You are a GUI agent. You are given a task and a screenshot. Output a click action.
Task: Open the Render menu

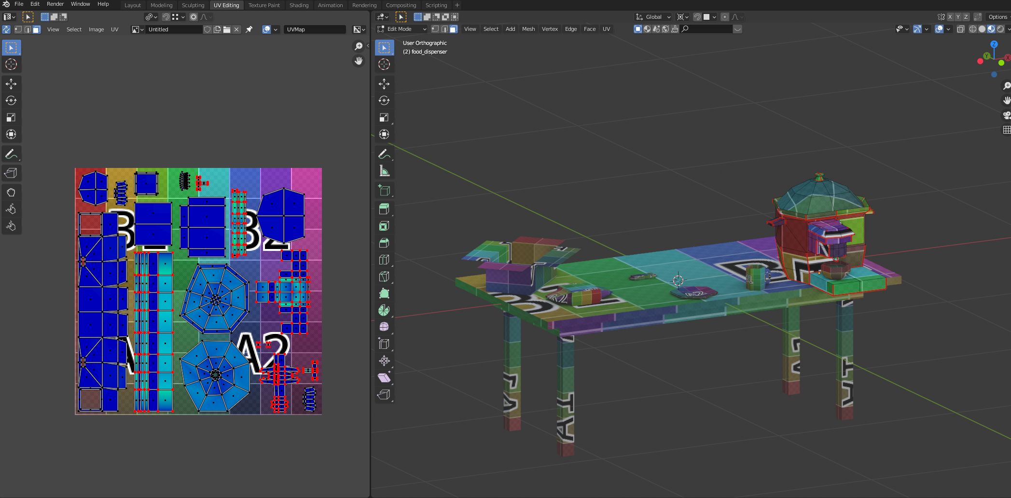(55, 4)
